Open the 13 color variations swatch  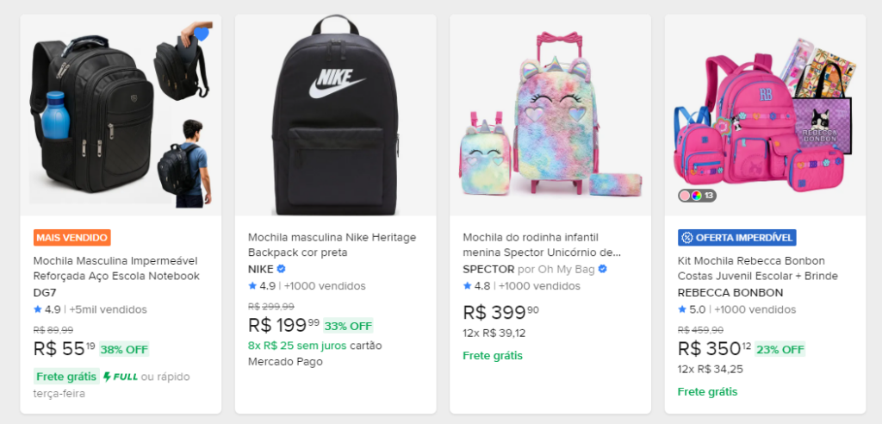tap(697, 196)
